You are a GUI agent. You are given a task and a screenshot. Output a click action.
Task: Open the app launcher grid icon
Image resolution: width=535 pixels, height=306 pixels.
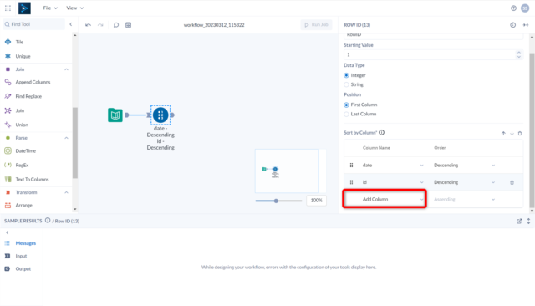[8, 8]
